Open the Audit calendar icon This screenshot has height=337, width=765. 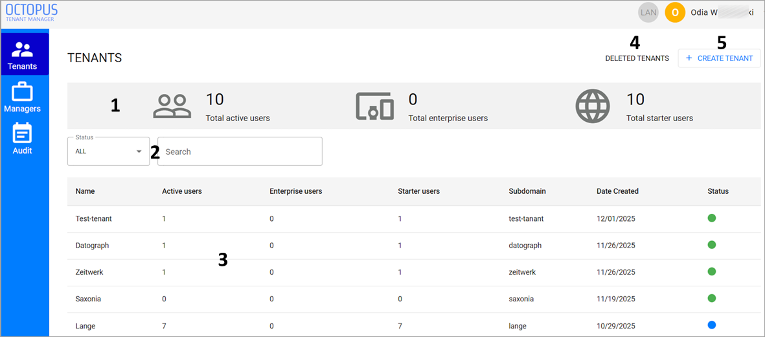click(22, 134)
